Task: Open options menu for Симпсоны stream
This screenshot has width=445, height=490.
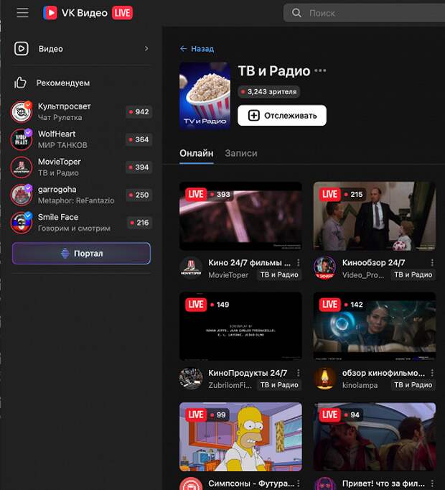Action: coord(299,483)
